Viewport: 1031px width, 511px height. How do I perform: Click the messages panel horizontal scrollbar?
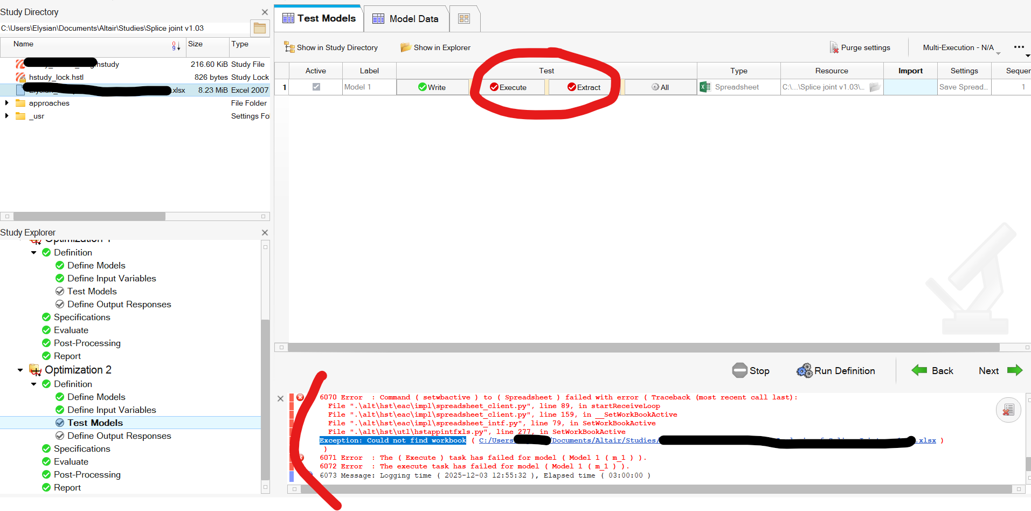(656, 489)
